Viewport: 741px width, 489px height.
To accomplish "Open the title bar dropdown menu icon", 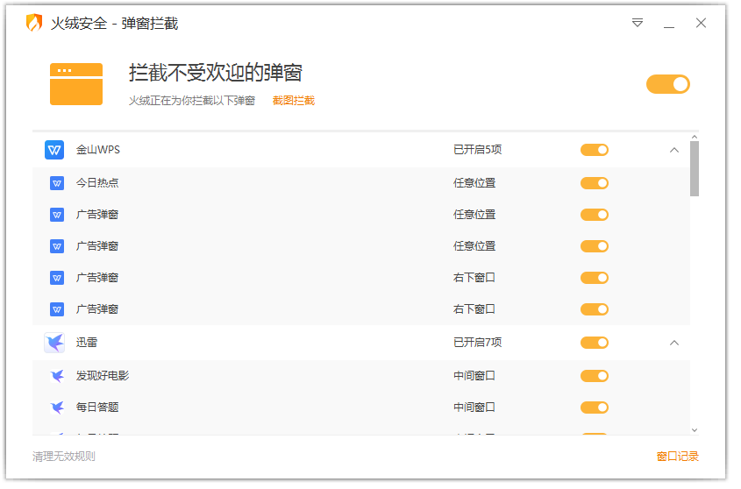I will coord(638,23).
